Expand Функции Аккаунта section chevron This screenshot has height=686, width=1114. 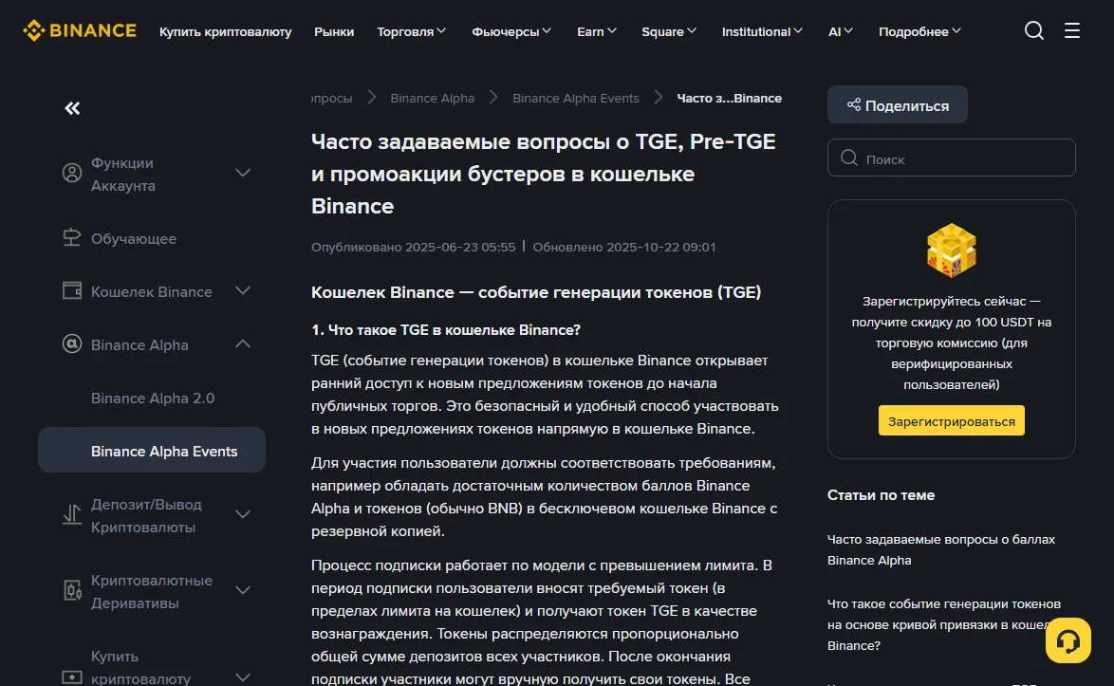coord(243,173)
